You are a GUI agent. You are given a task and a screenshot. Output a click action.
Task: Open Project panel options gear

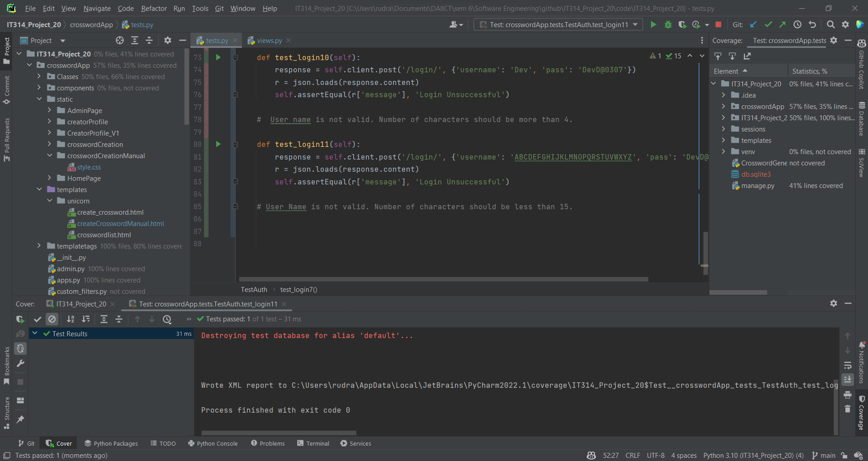coord(167,40)
